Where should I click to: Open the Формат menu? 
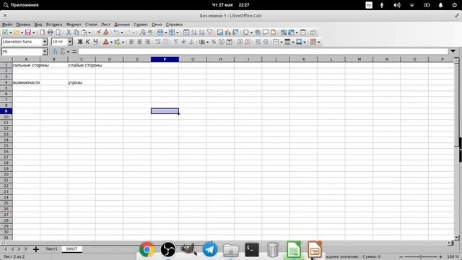tap(74, 25)
